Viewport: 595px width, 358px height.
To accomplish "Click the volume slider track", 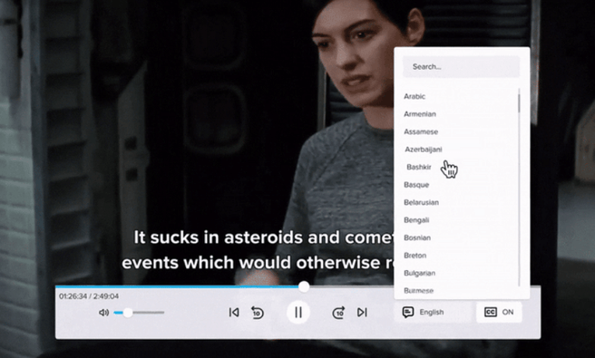I will pos(139,313).
